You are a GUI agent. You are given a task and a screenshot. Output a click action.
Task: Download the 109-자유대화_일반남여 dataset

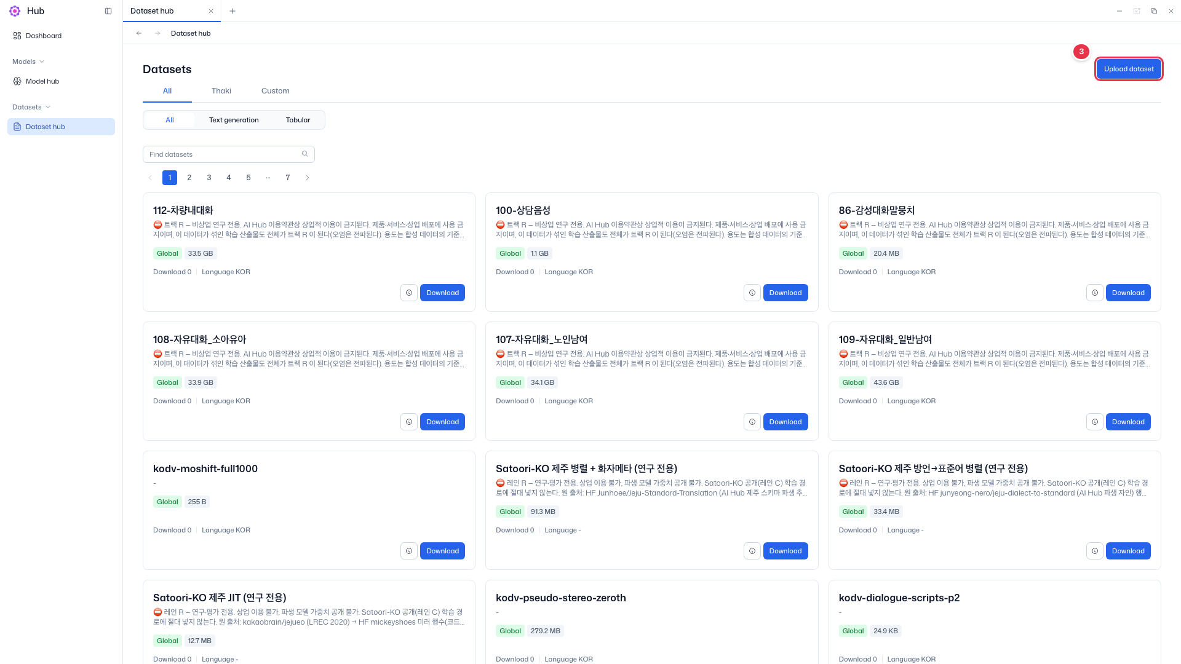tap(1128, 422)
